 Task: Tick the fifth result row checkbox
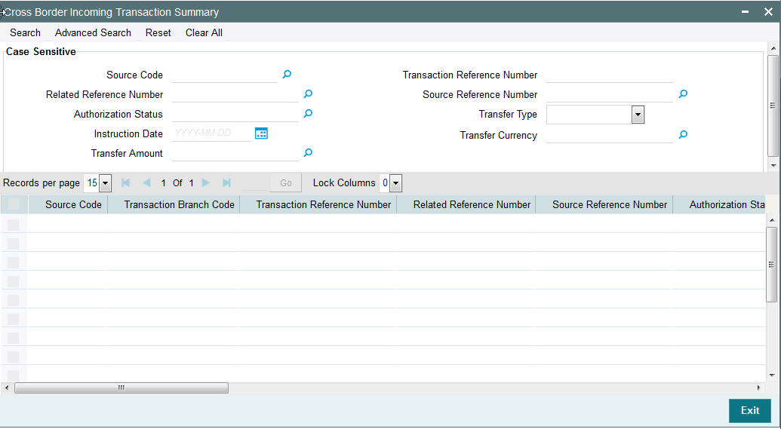14,300
